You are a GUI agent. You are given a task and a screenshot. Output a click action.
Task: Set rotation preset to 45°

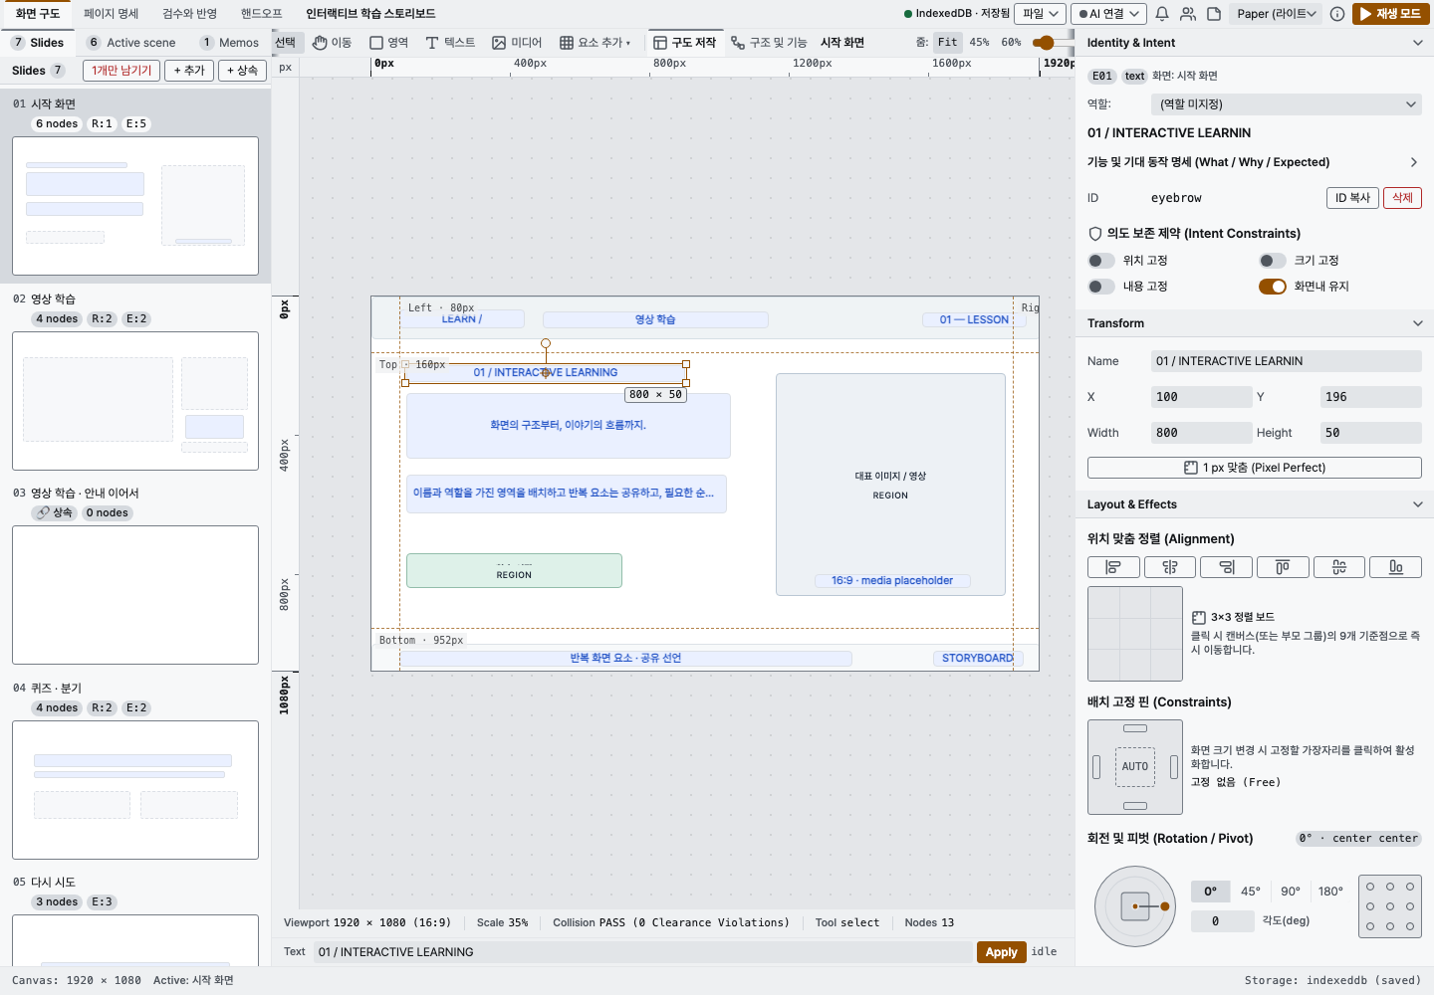(x=1251, y=892)
